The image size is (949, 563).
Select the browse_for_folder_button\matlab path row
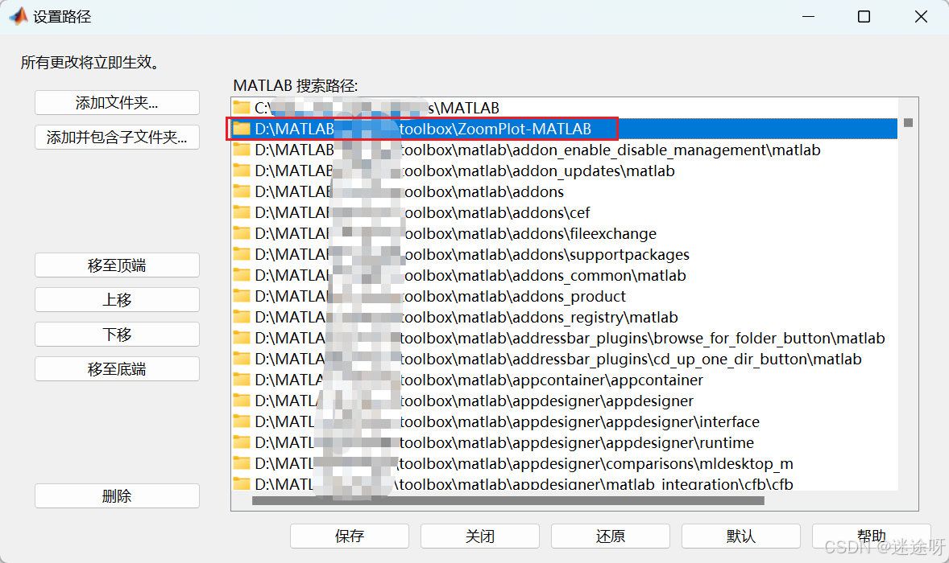[564, 338]
